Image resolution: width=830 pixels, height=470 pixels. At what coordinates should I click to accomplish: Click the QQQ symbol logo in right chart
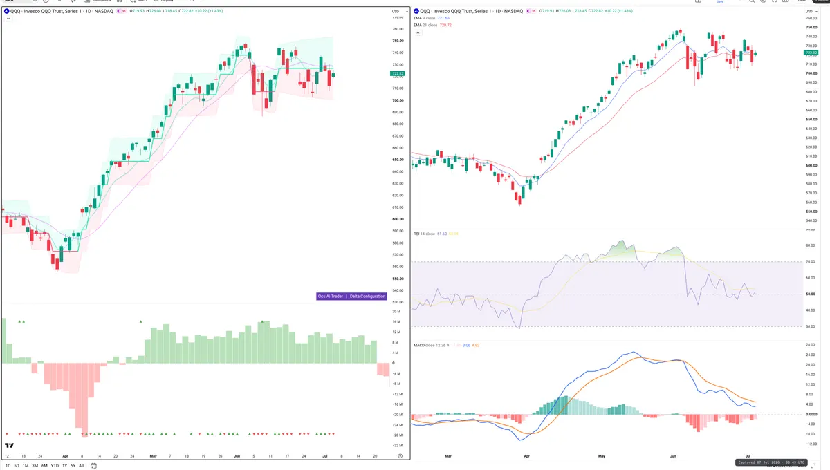click(416, 11)
